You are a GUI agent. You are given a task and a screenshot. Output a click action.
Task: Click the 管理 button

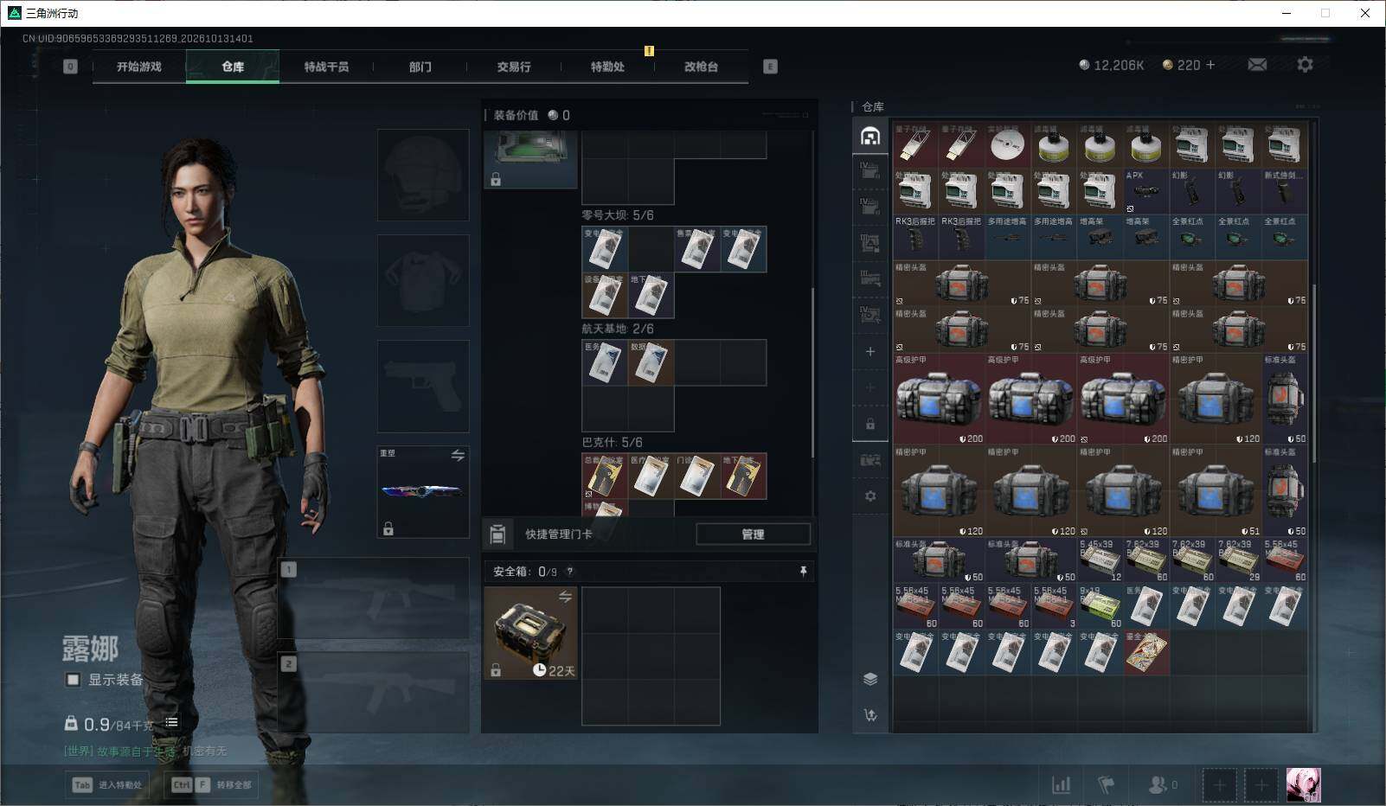[753, 534]
